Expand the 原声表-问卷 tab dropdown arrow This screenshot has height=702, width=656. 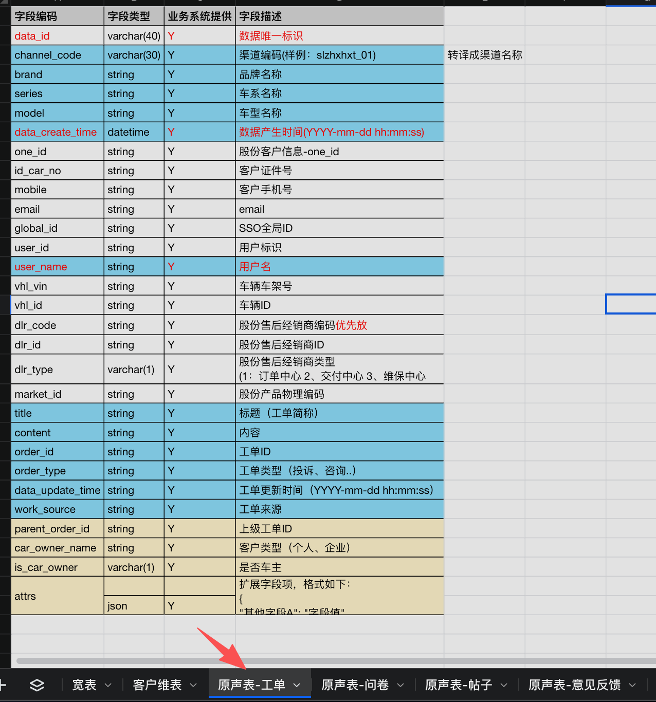click(400, 685)
